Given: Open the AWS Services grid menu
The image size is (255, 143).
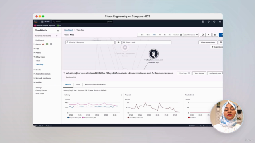Looking at the screenshot, I should pyautogui.click(x=45, y=21).
